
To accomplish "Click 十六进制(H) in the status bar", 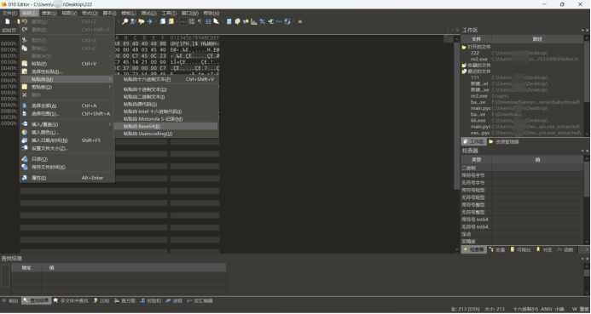I will point(525,309).
